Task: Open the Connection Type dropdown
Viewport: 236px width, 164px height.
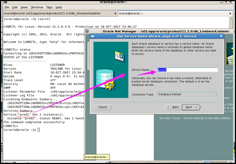Action: 188,94
